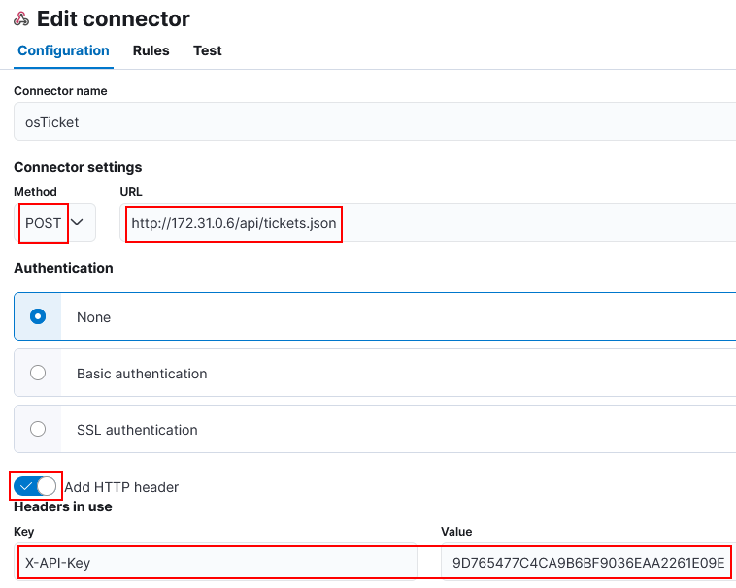Click the 'SSL authentication' option text
The image size is (736, 588).
(137, 430)
